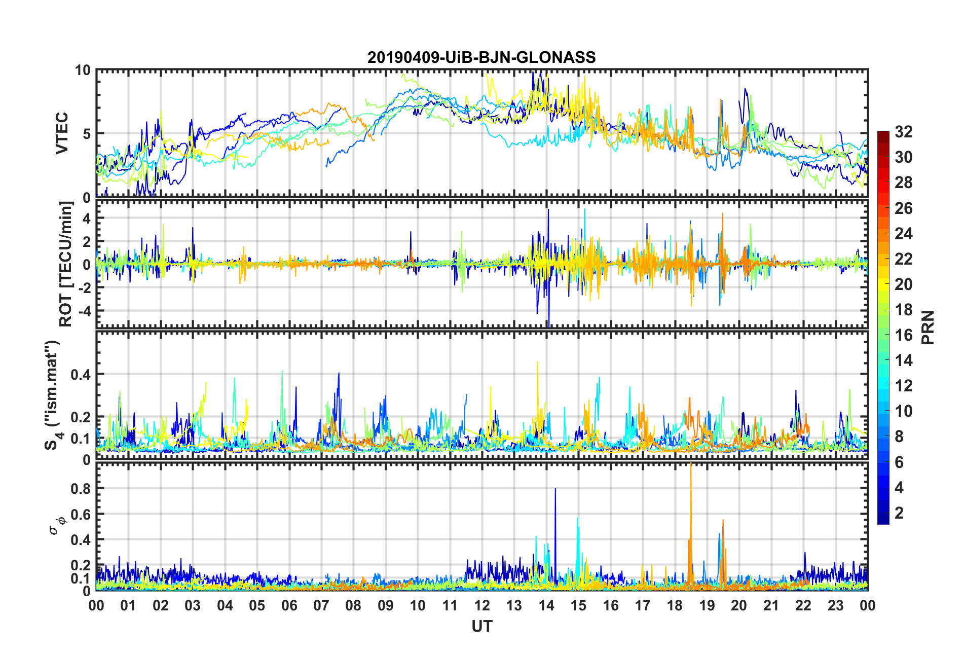The height and width of the screenshot is (655, 964).
Task: Click the VTEC axis tick "10"
Action: coord(83,70)
